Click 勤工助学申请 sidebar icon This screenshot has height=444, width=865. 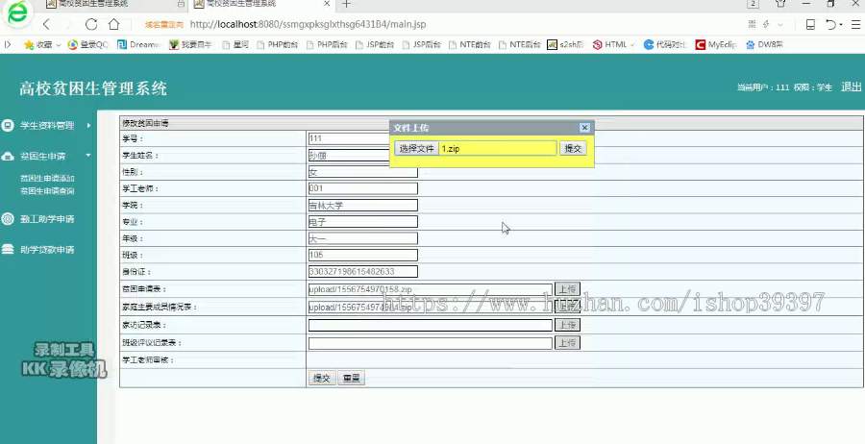[8, 219]
